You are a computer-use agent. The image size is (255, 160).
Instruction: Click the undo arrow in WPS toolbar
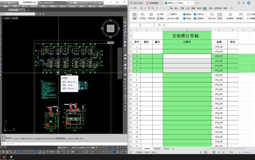(x=157, y=8)
